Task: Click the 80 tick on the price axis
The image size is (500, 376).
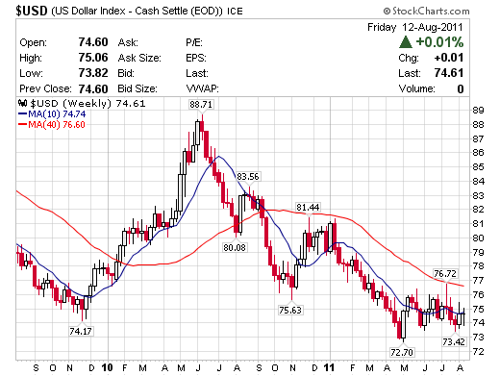Action: [x=478, y=238]
